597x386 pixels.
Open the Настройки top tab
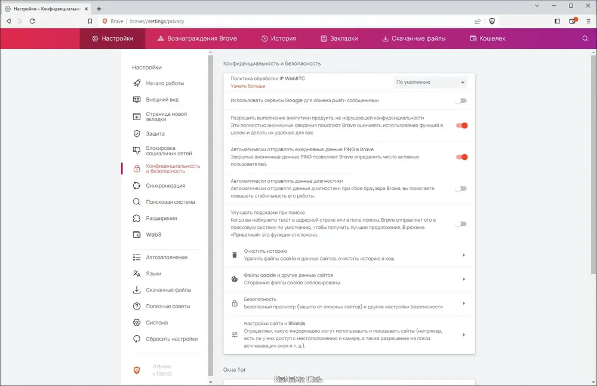[x=113, y=38]
